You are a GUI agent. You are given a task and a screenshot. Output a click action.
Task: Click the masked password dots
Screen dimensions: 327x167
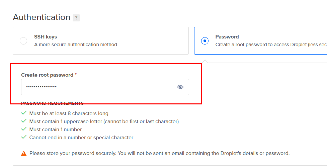click(41, 87)
